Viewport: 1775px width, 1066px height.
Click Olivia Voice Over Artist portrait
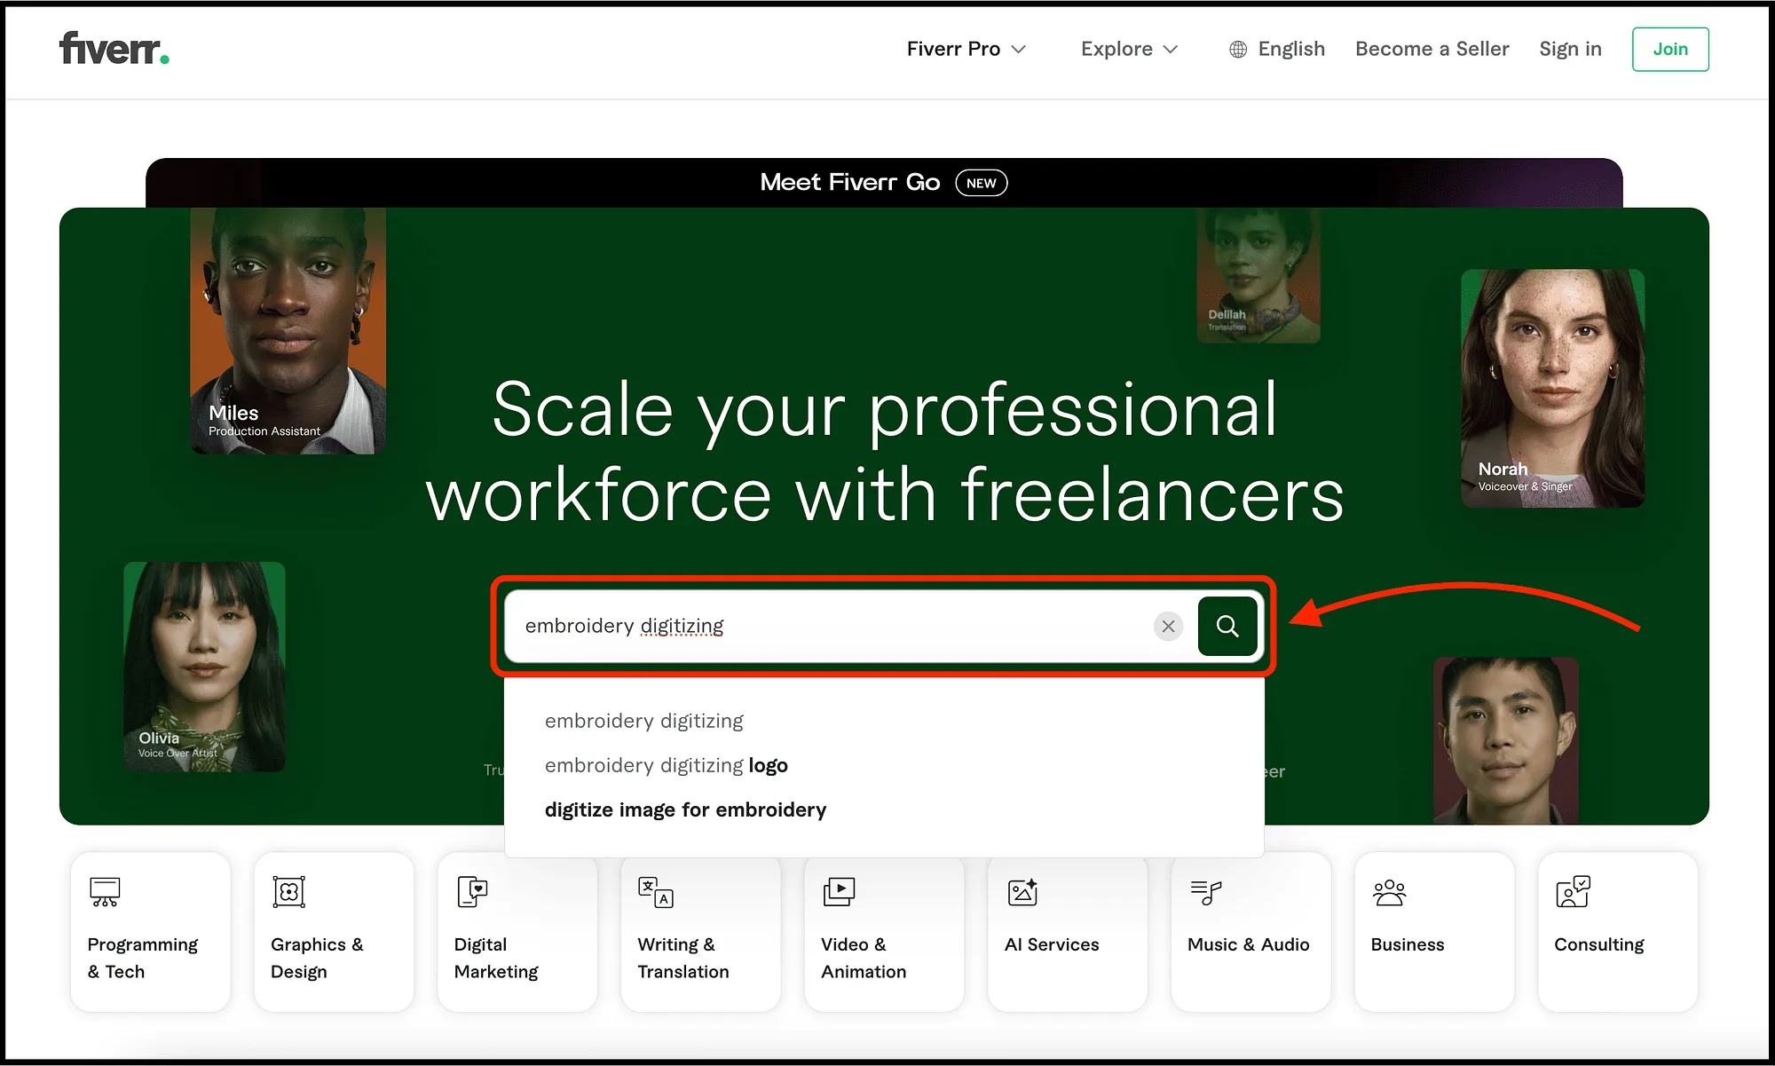[205, 667]
